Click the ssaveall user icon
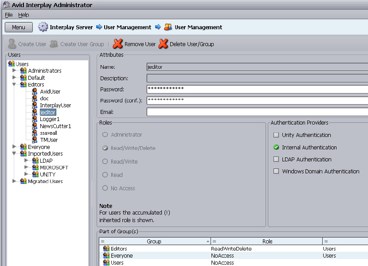Viewport: 368px width, 266px height. pyautogui.click(x=35, y=133)
